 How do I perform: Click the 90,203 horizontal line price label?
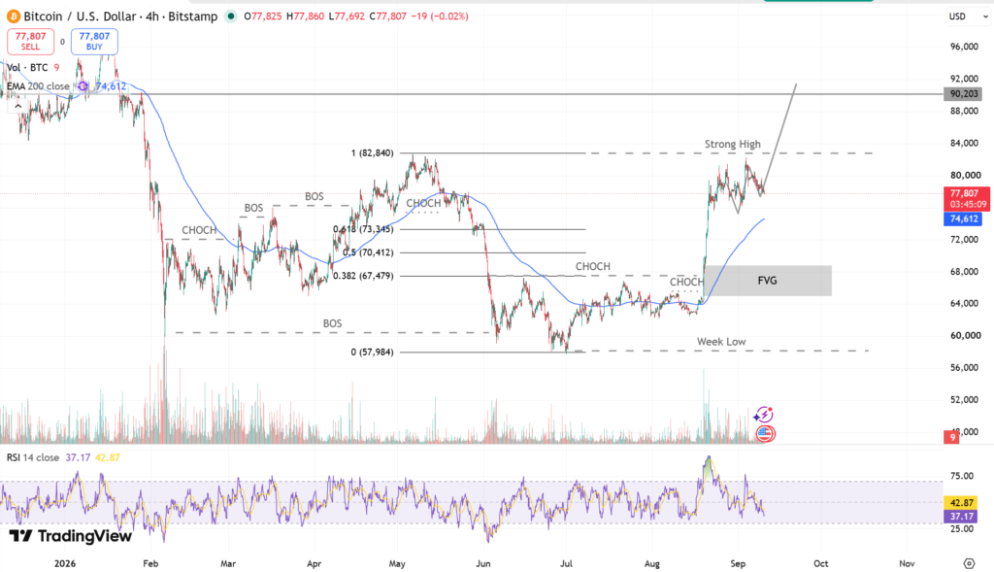[x=964, y=94]
